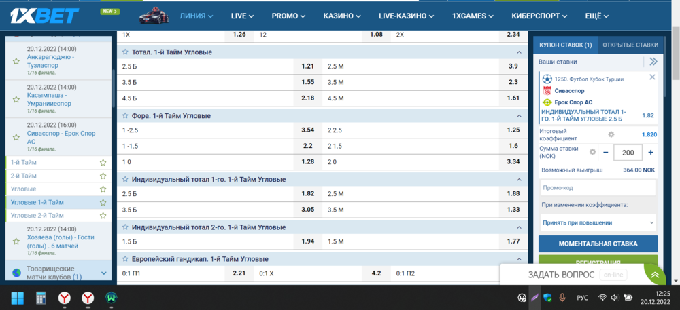Remove the Сивасспор bet from the slip
Image resolution: width=680 pixels, height=310 pixels.
point(652,77)
